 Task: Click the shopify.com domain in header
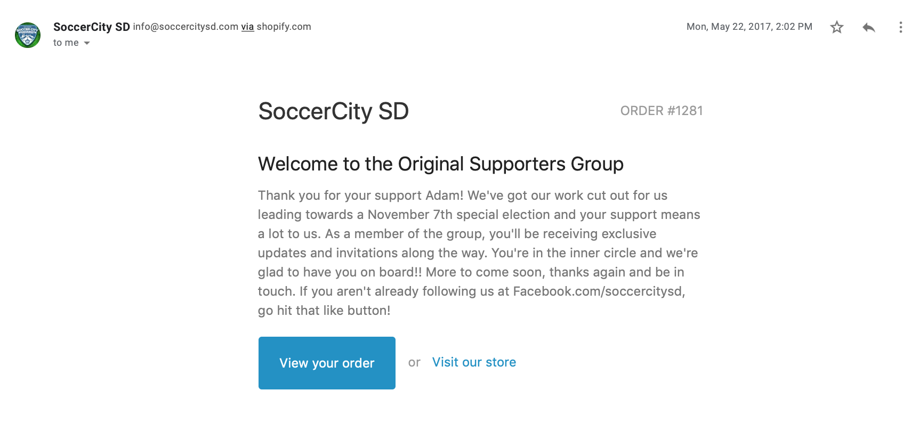tap(284, 27)
